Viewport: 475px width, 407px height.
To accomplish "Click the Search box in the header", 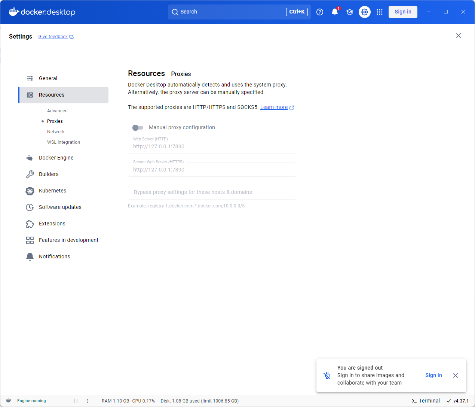I will coord(239,12).
